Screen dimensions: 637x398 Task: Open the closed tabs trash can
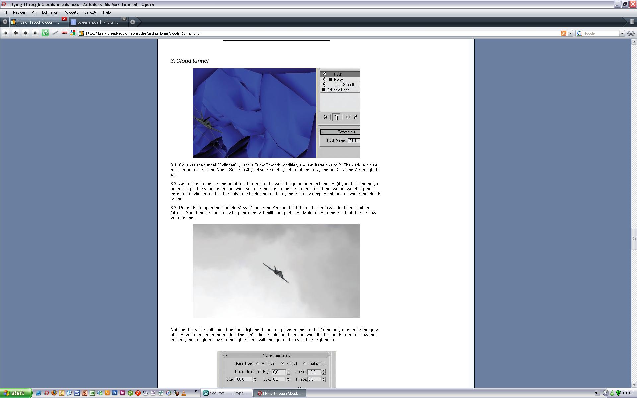(632, 22)
